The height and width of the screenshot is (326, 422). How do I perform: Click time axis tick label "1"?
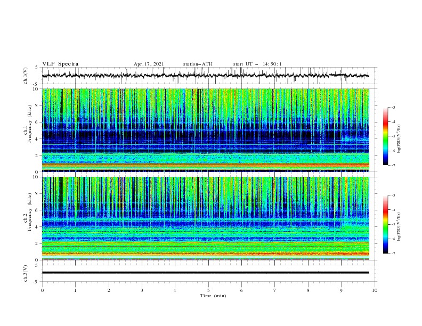(x=75, y=290)
